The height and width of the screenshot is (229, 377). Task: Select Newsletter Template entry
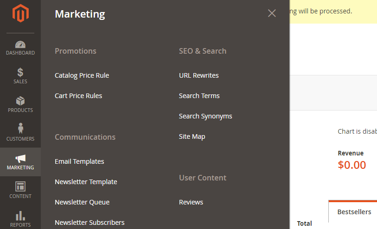point(86,182)
